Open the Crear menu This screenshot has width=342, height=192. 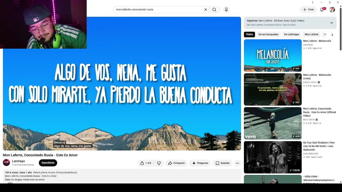[x=308, y=10]
